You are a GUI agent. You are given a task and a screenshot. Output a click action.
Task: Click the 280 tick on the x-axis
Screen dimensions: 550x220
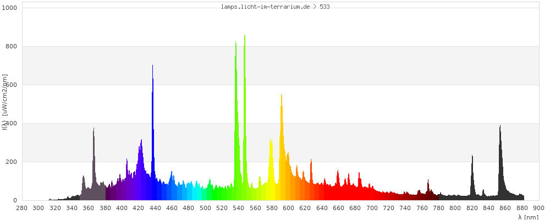21,208
